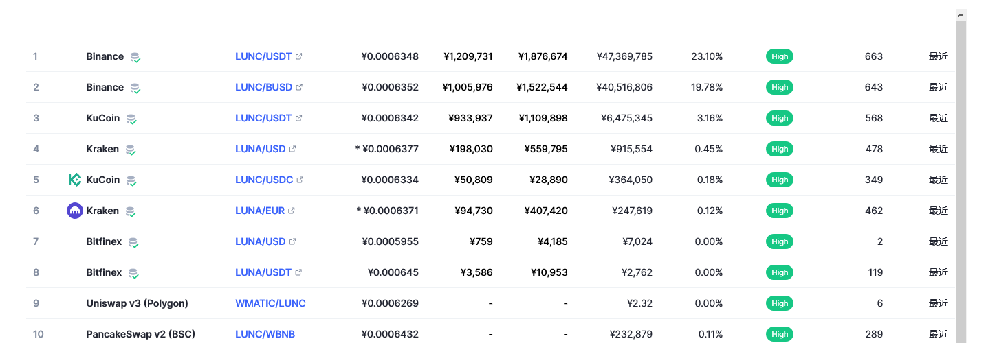Select the Uniswap v3 (Polygon) exchange name

138,303
